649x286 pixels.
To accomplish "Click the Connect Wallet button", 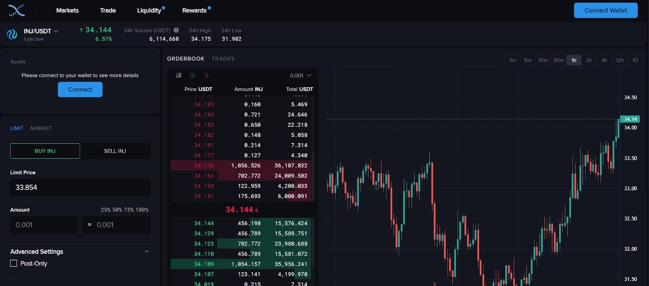I will tap(605, 11).
